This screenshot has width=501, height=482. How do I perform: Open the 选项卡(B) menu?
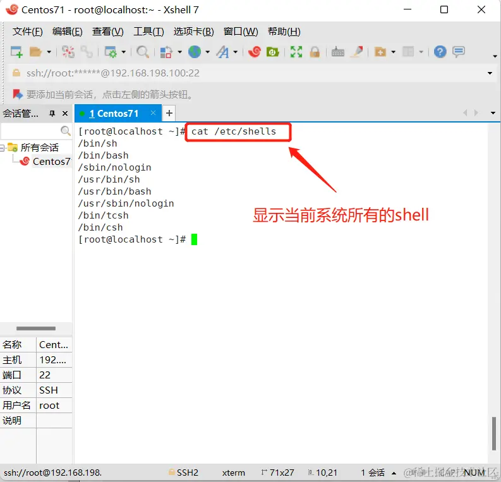193,32
